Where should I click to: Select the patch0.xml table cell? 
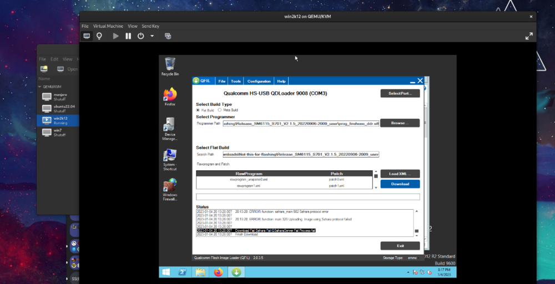[x=336, y=180]
